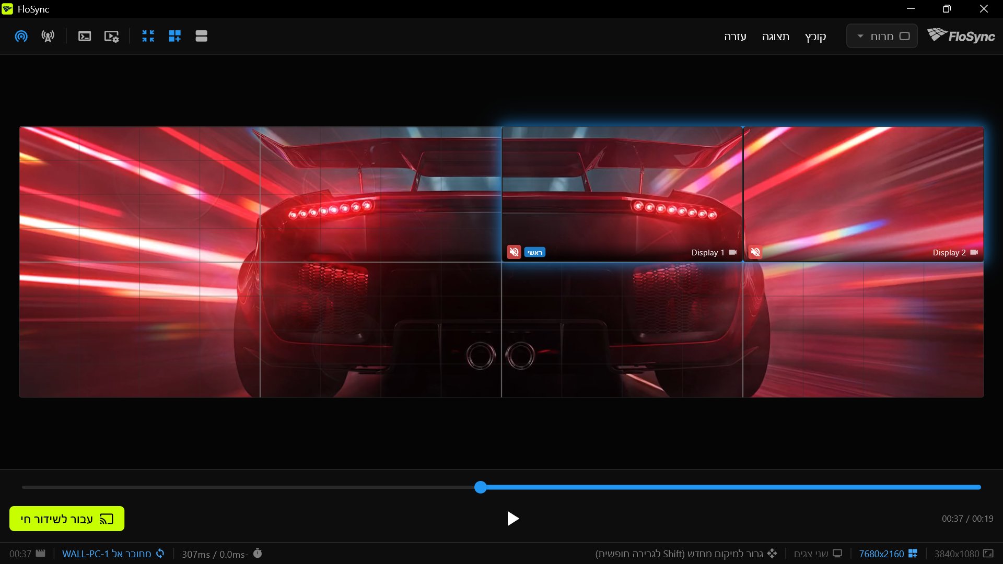Screen dimensions: 1003x564
Task: Click the WALL-PC-1 connection status link
Action: (x=113, y=554)
